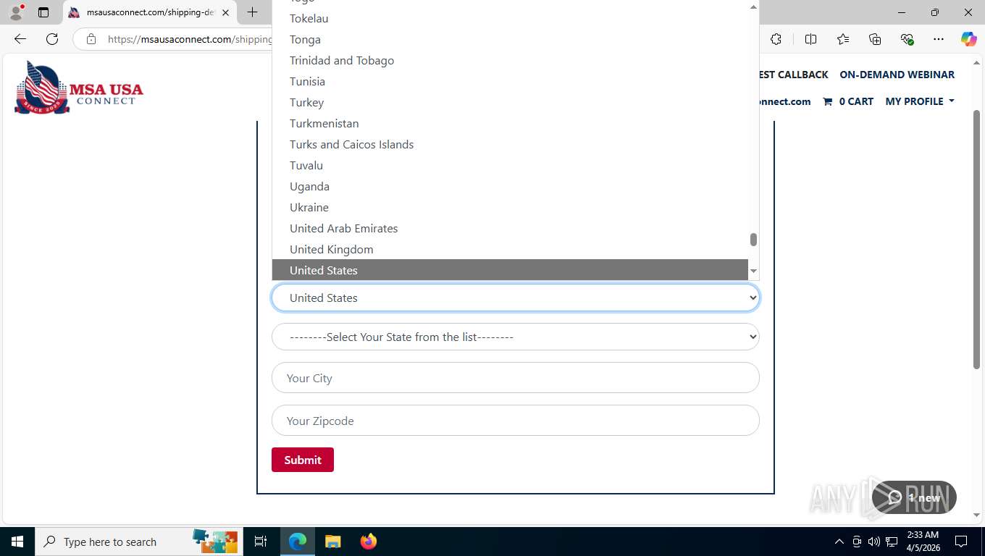Reload the page with refresh icon
This screenshot has height=556, width=985.
click(51, 39)
